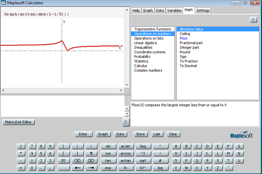Viewport: 262px width, 174px height.
Task: Insert a closing square bracket
Action: point(77,154)
